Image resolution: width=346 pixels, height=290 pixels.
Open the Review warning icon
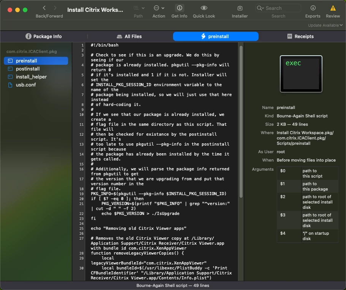coord(333,8)
